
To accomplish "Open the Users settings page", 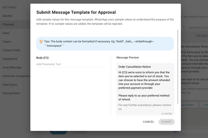I will pos(6,33).
